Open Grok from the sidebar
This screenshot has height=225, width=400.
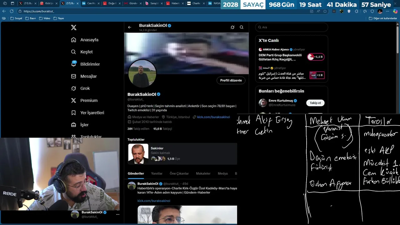[80, 88]
